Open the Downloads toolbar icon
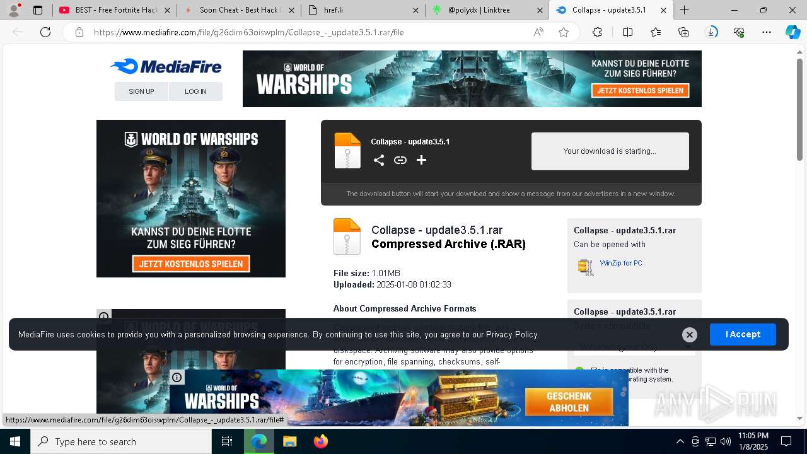 (x=711, y=32)
